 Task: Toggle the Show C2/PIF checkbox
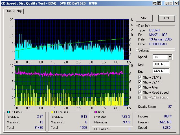coord(140,82)
